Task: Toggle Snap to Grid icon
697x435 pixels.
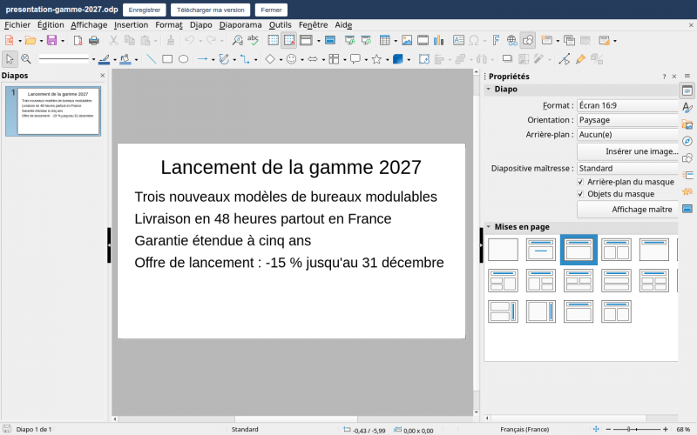Action: click(x=289, y=40)
